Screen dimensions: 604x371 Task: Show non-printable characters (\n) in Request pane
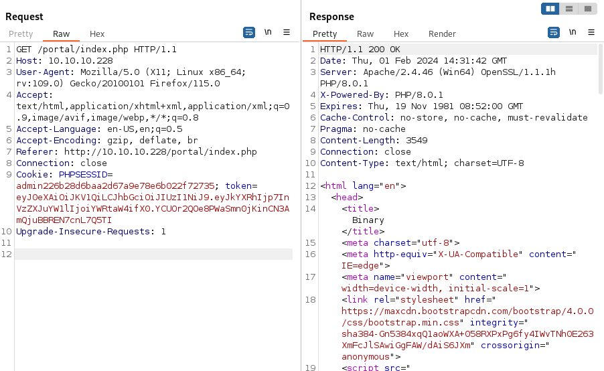click(268, 32)
